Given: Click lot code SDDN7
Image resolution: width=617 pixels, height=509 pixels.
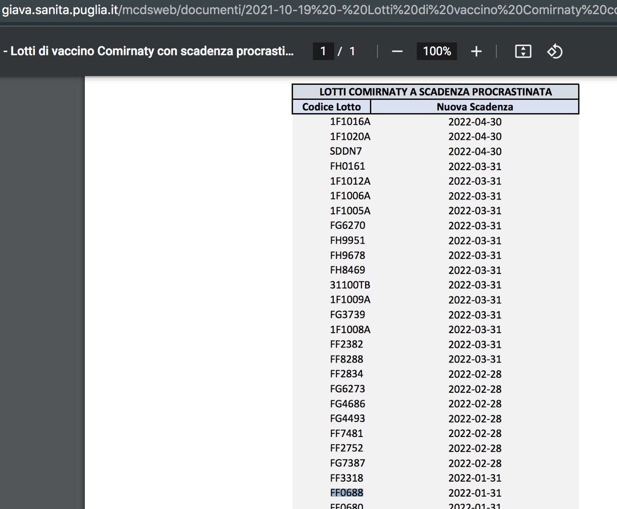Looking at the screenshot, I should point(347,152).
